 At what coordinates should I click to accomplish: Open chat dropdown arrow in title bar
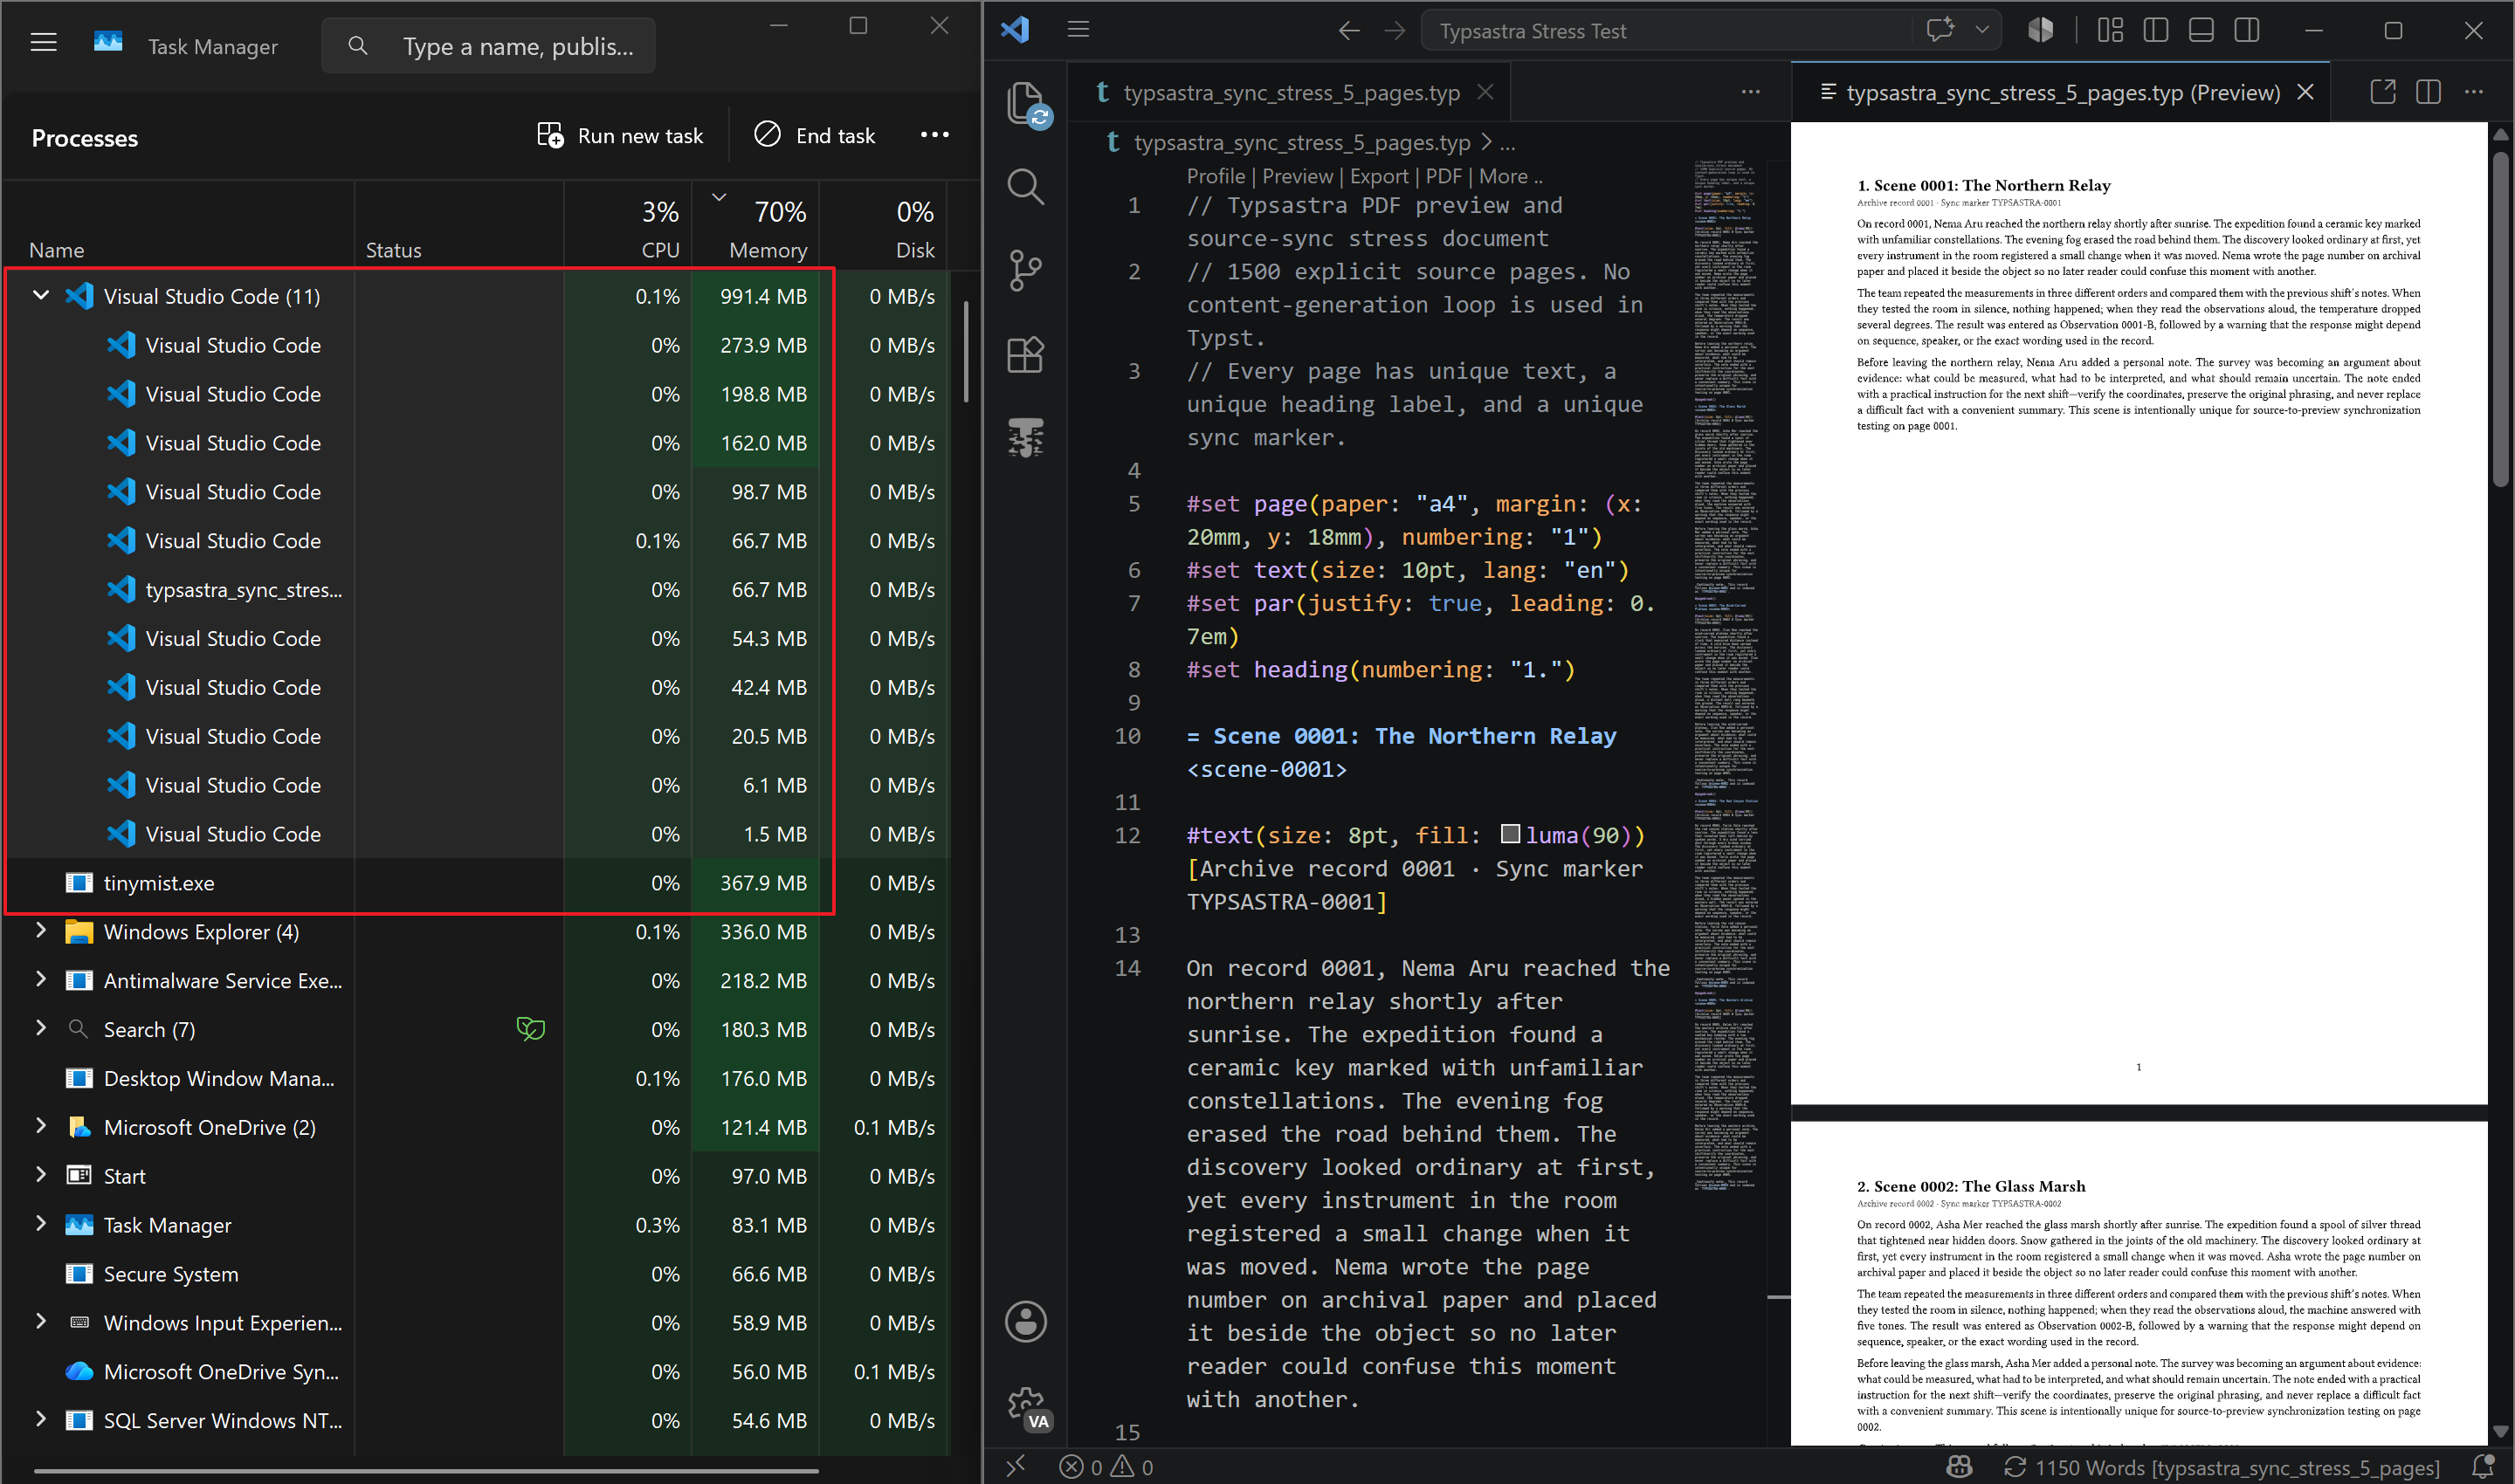click(1981, 30)
